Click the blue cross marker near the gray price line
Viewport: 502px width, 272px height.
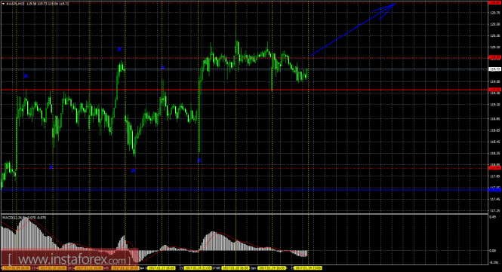coord(162,68)
